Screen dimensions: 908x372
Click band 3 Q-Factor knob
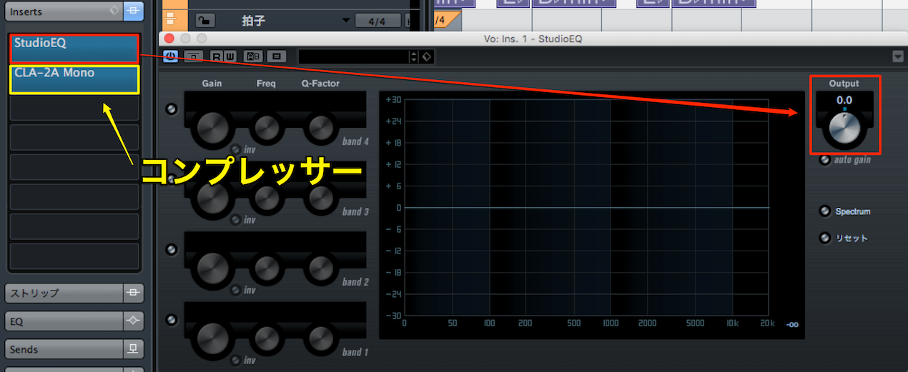[320, 198]
